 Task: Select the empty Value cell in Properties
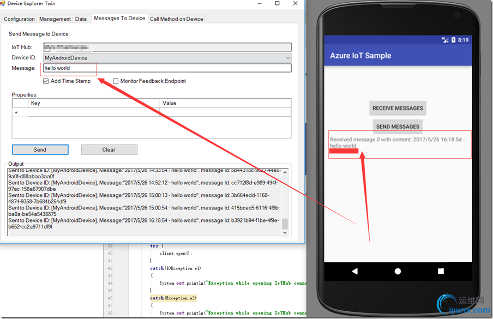(225, 112)
